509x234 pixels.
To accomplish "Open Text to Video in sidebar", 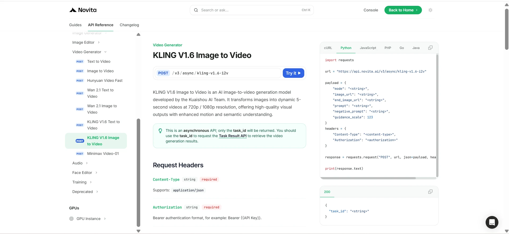I will coord(99,61).
